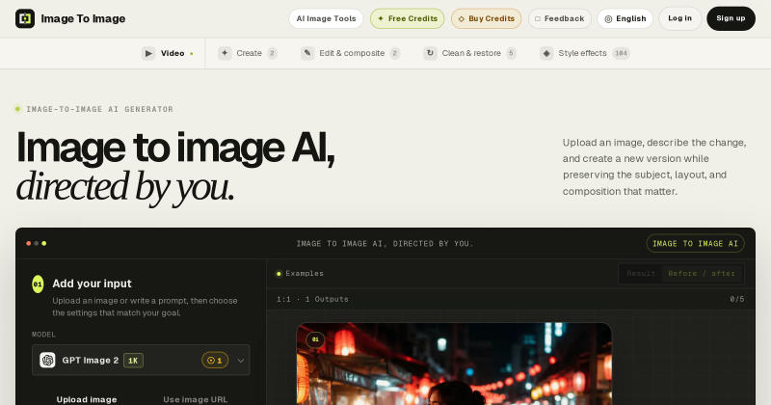Image resolution: width=771 pixels, height=405 pixels.
Task: Select the Use image URL tab
Action: point(196,399)
